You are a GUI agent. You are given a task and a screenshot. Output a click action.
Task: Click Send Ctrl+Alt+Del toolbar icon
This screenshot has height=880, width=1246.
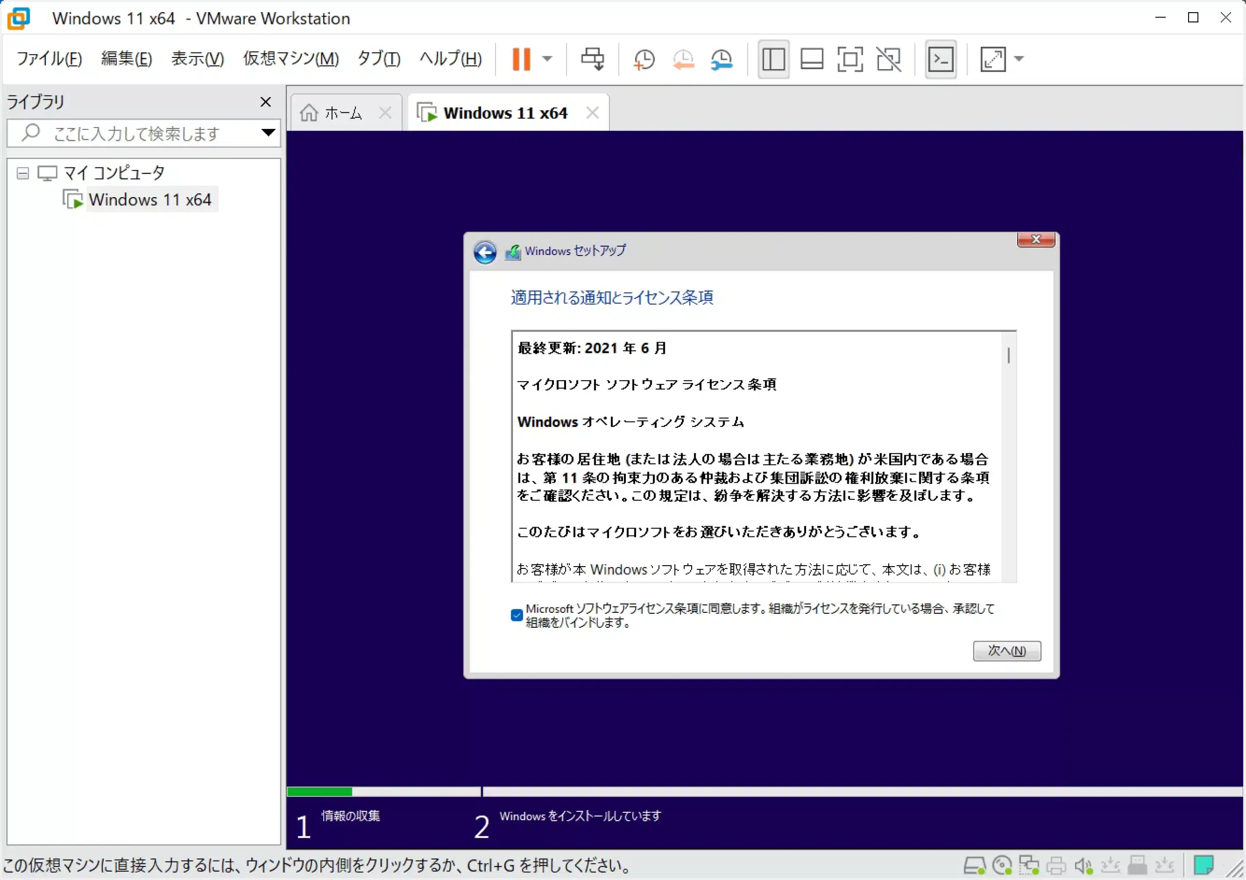[592, 58]
